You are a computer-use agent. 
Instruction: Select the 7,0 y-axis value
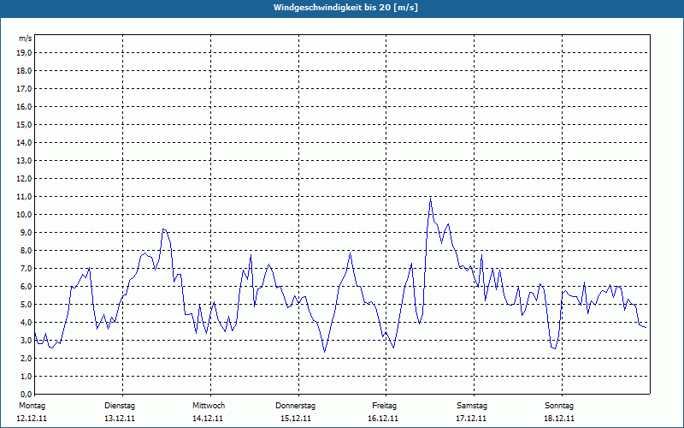point(27,269)
